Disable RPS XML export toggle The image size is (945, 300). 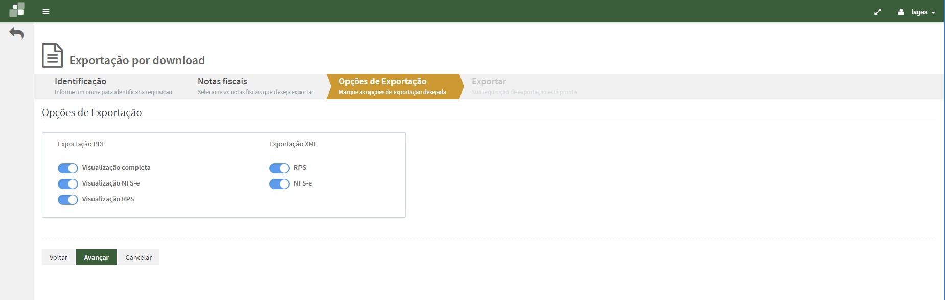coord(279,168)
